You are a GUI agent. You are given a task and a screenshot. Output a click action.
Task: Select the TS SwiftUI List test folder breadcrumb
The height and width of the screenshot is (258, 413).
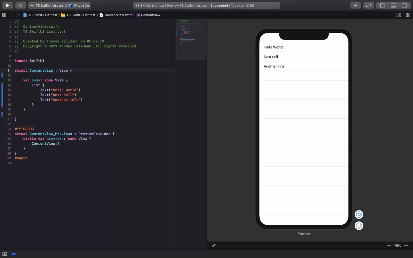point(78,15)
